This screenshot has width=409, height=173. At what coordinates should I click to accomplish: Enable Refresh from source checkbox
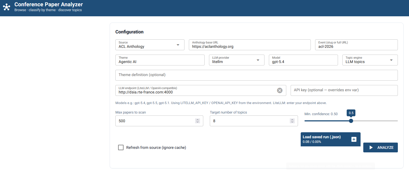[x=121, y=147]
